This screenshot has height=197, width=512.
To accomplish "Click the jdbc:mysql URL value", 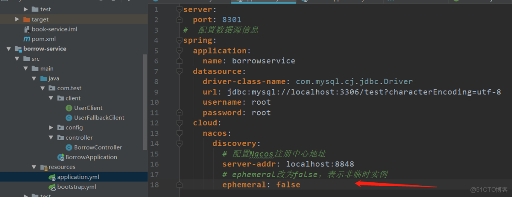I will pyautogui.click(x=364, y=92).
